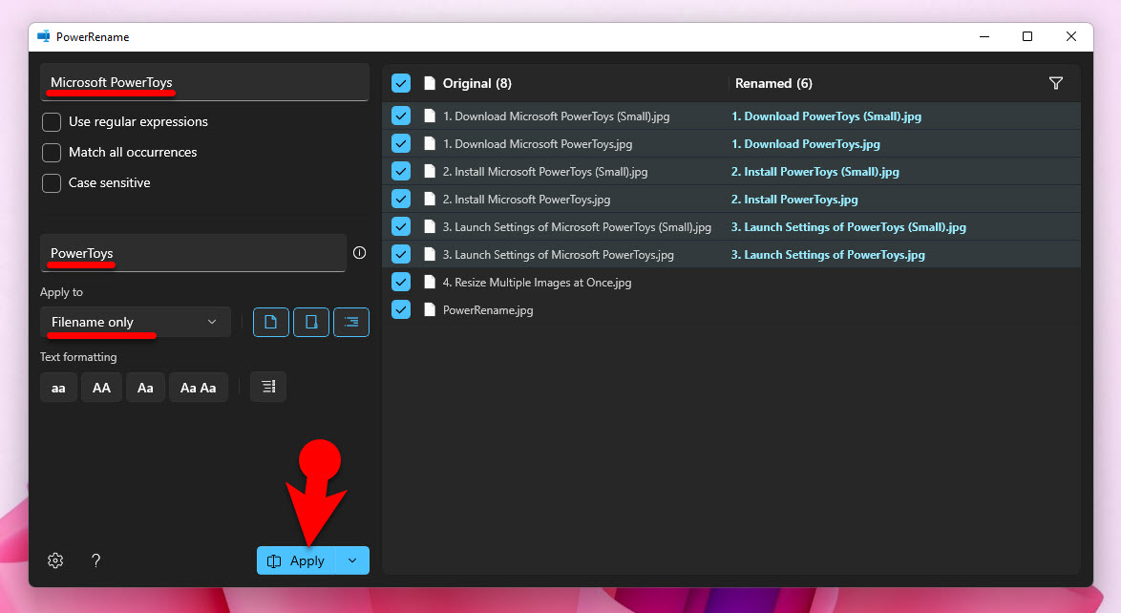Maximize the PowerRename window
The height and width of the screenshot is (613, 1121).
[x=1027, y=36]
